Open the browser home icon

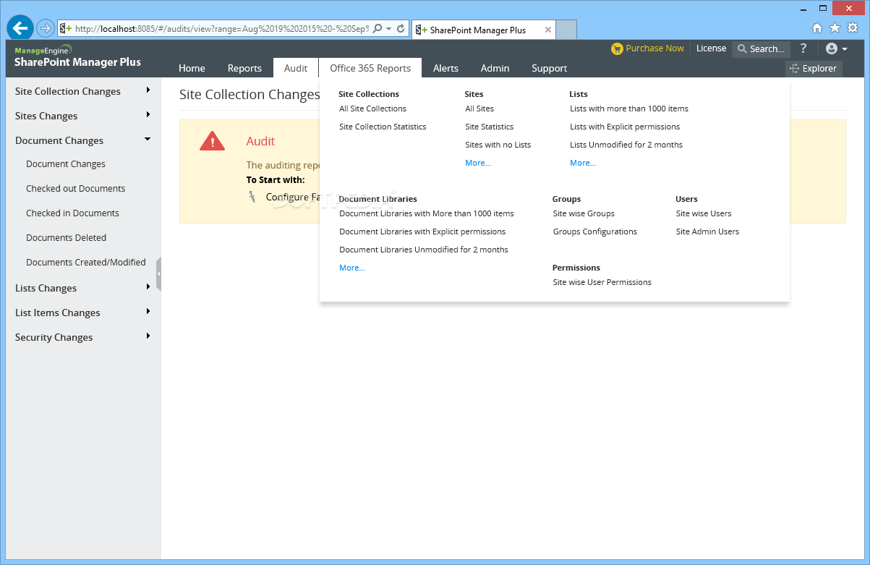pos(817,28)
